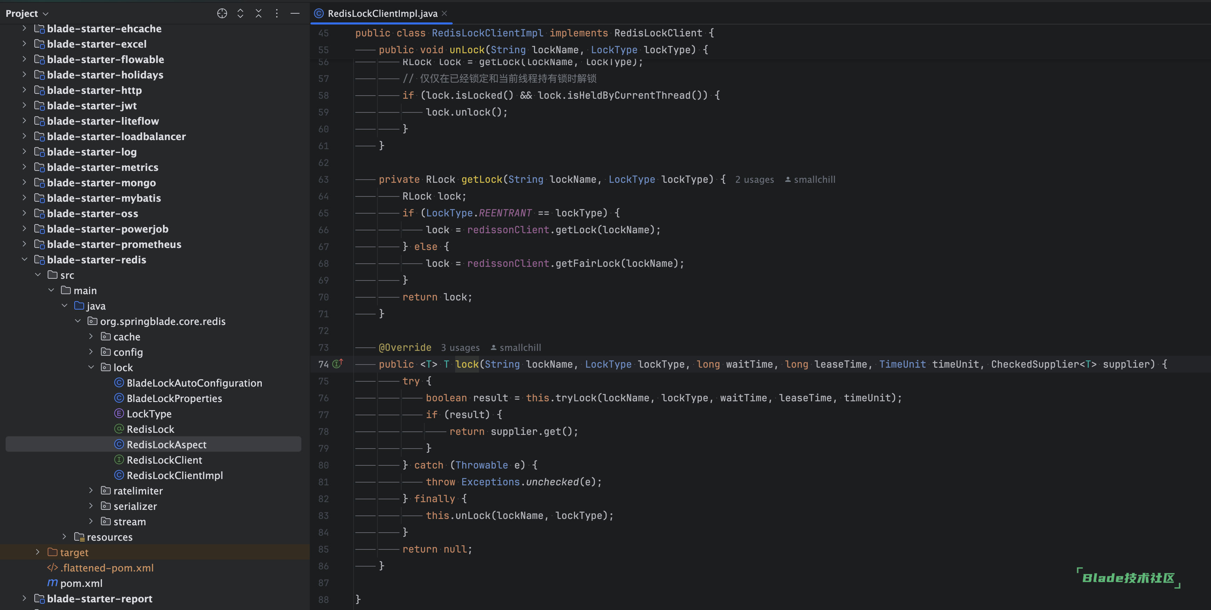This screenshot has width=1211, height=610.
Task: Collapse the lock package
Action: pos(91,367)
